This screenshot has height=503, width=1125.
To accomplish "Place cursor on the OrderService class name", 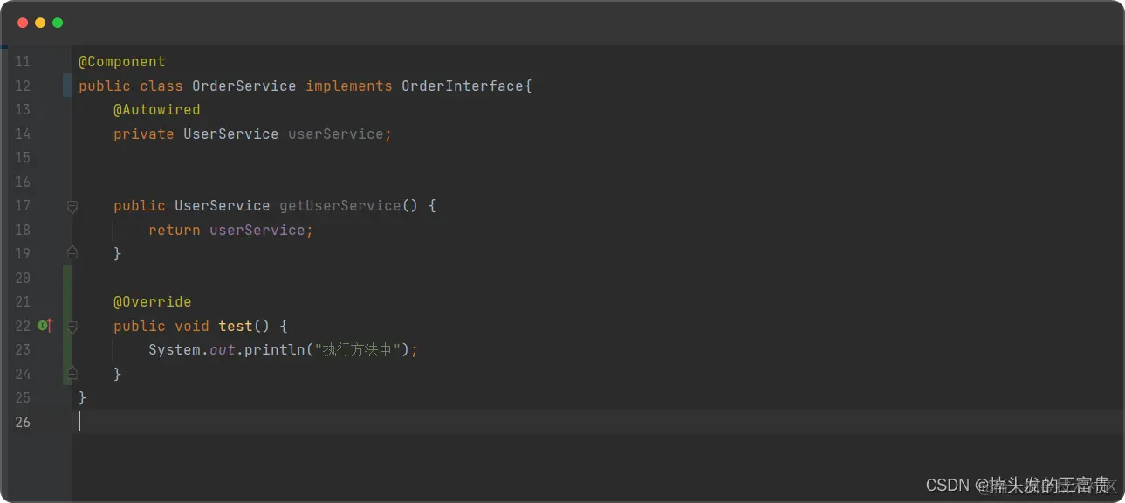I will pos(244,86).
